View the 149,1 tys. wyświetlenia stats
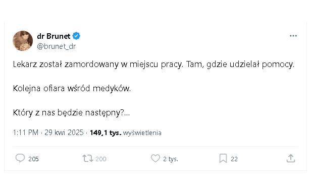The image size is (311, 191). 126,133
